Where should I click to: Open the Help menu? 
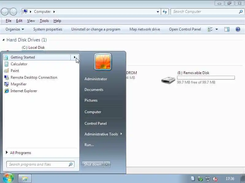[57, 21]
